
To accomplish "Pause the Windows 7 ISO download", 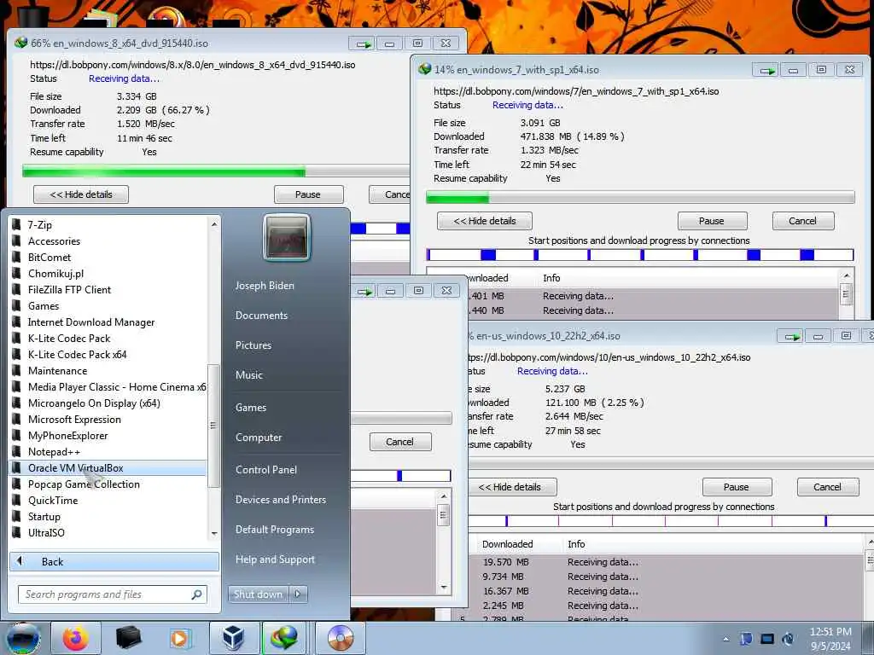I will click(x=712, y=221).
